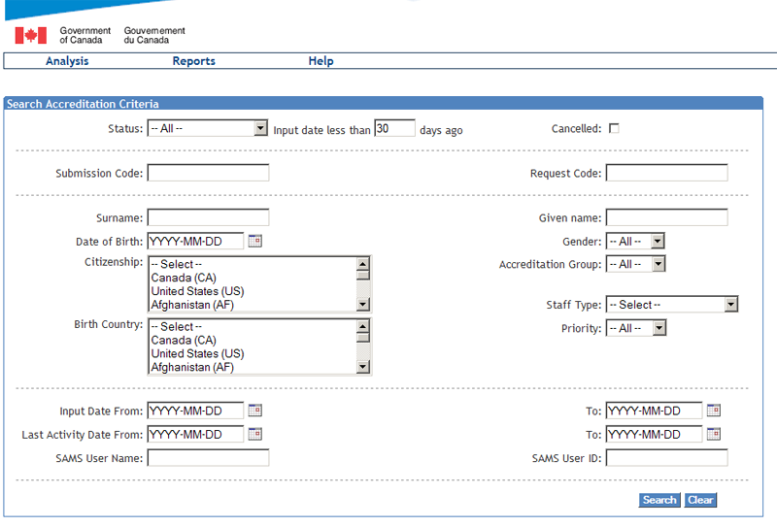Screen dimensions: 777x527
Task: Click the Given name input field
Action: 667,217
